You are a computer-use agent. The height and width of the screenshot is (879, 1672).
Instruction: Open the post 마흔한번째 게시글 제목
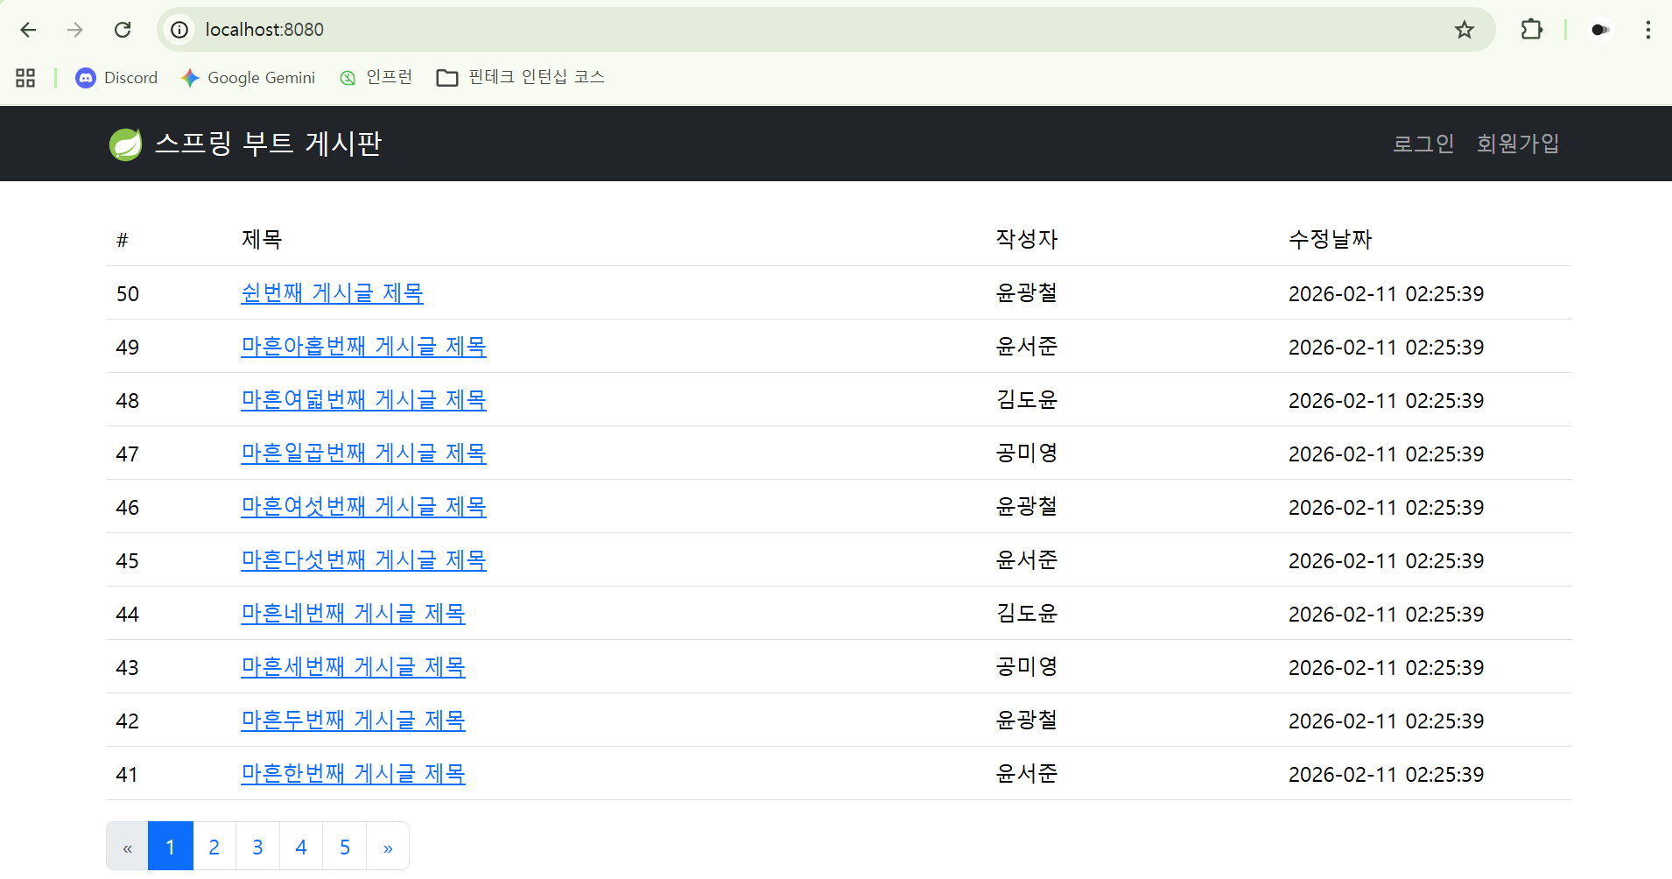point(353,774)
